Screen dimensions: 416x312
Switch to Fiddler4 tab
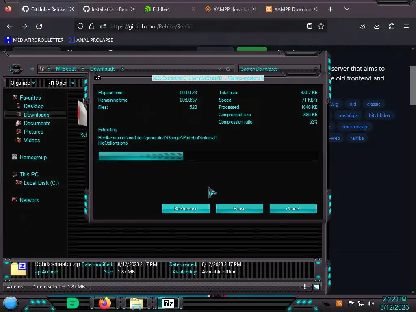click(170, 9)
